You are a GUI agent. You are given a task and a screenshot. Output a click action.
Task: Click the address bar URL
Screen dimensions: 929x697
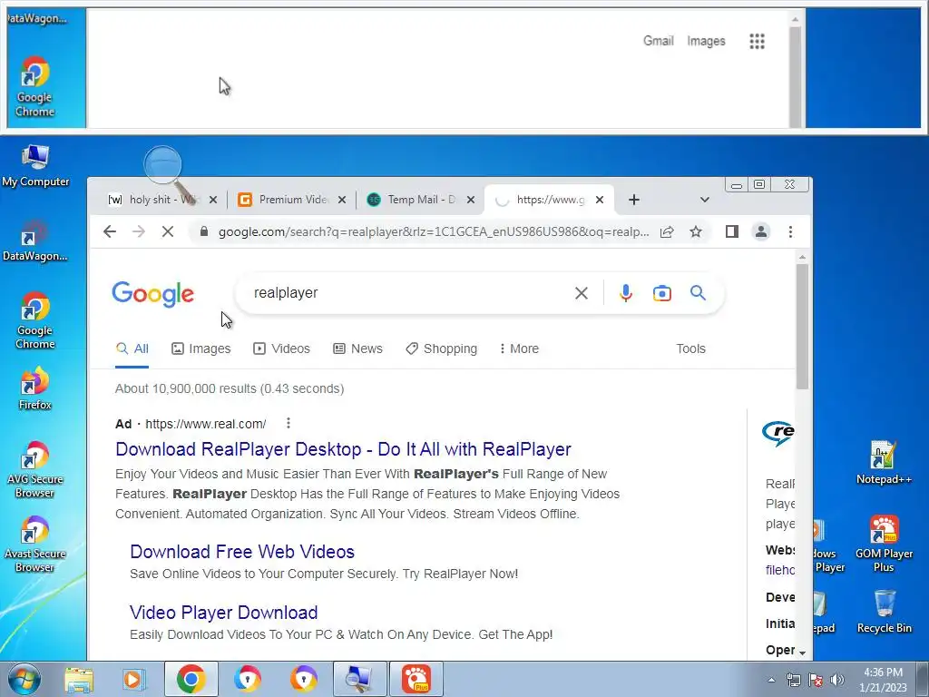434,231
